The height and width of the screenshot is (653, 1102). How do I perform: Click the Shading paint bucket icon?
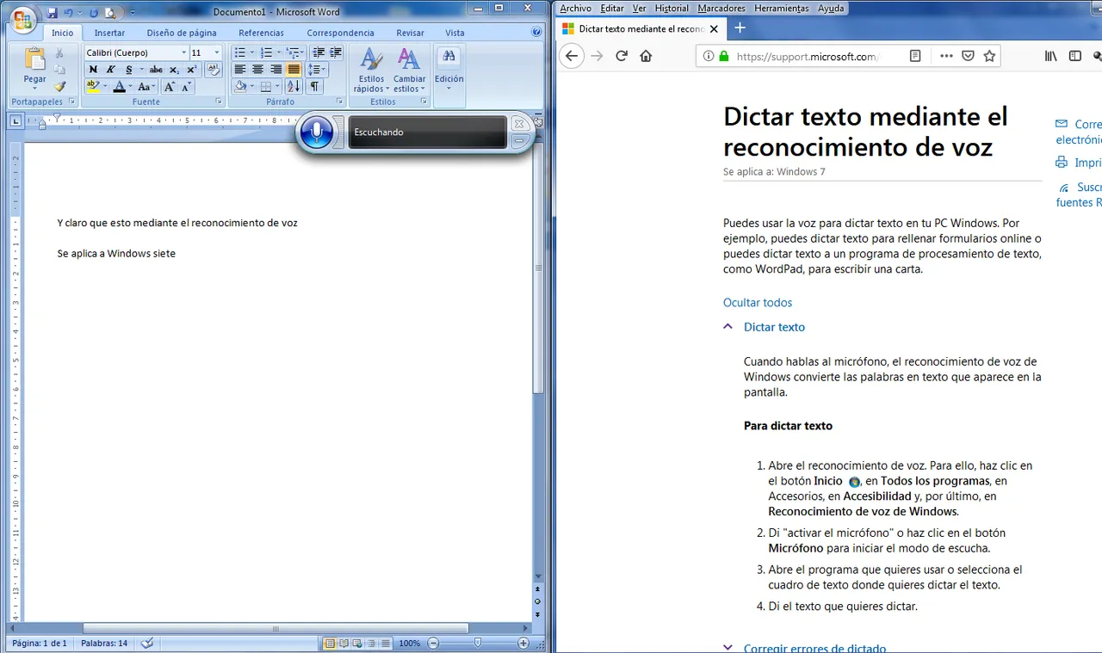[240, 86]
